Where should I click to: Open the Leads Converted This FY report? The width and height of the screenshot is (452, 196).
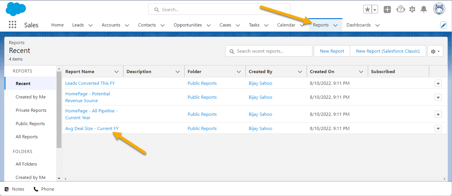[x=90, y=83]
